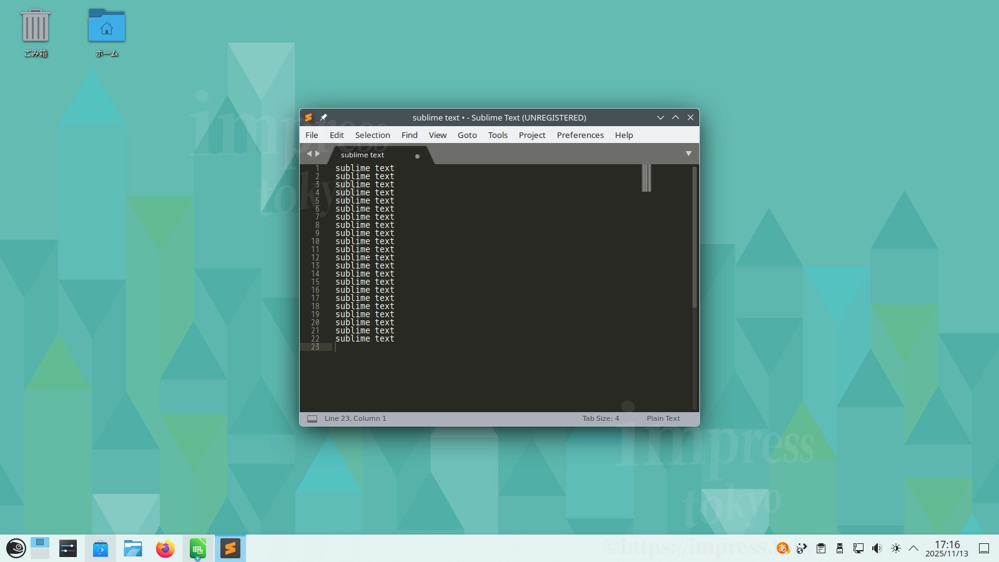Maximize the Sublime Text window
Viewport: 999px width, 562px height.
click(676, 117)
